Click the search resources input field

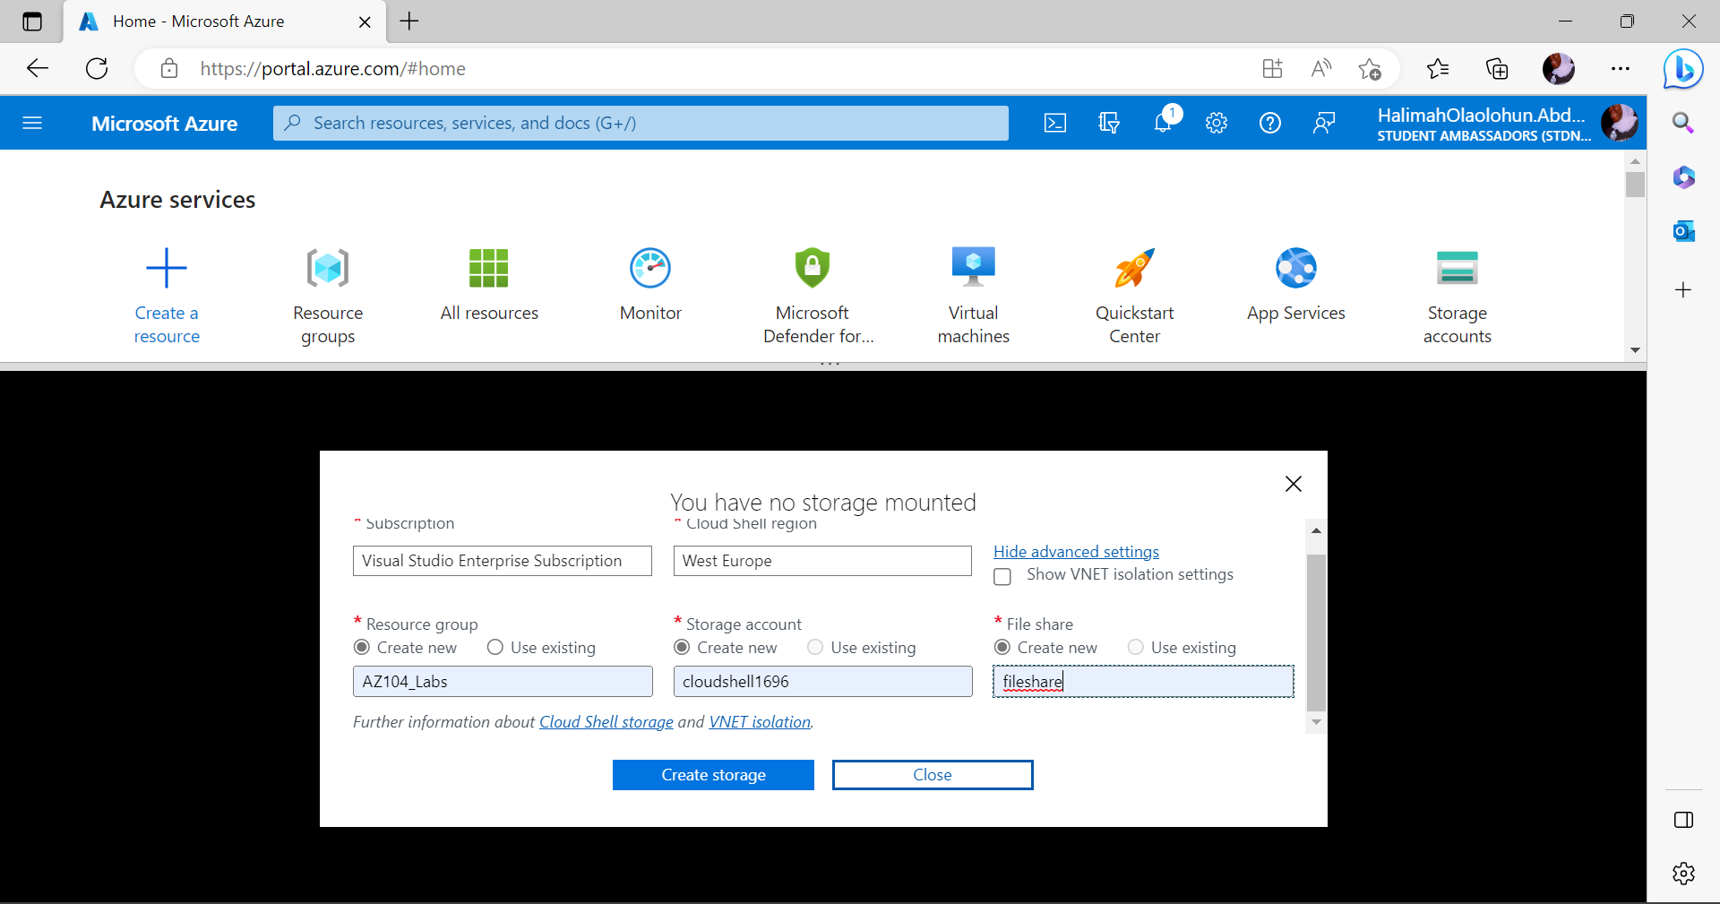pyautogui.click(x=640, y=123)
